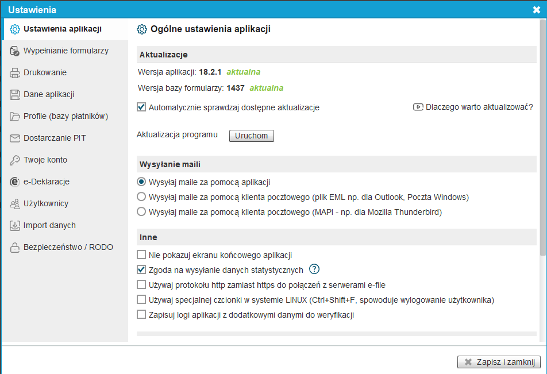Check Zapisuj logi aplikacji z dodatkowymi danymi

(x=141, y=314)
